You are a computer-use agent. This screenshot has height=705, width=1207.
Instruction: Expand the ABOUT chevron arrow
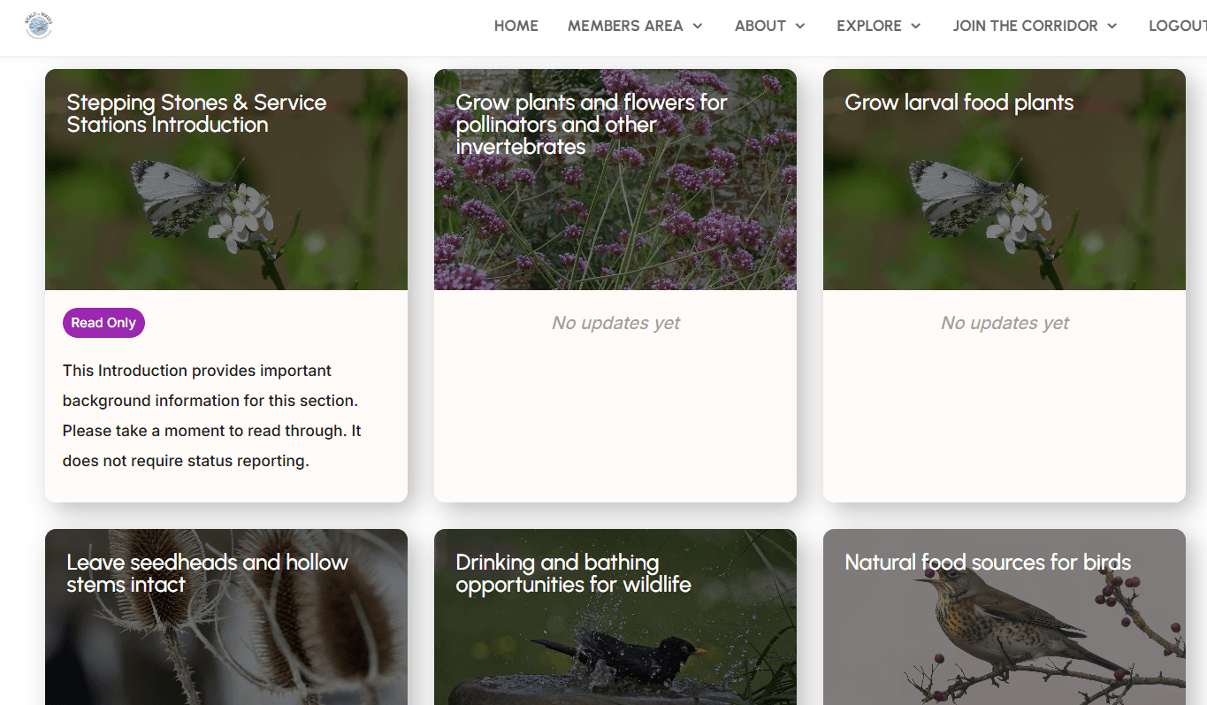(800, 26)
